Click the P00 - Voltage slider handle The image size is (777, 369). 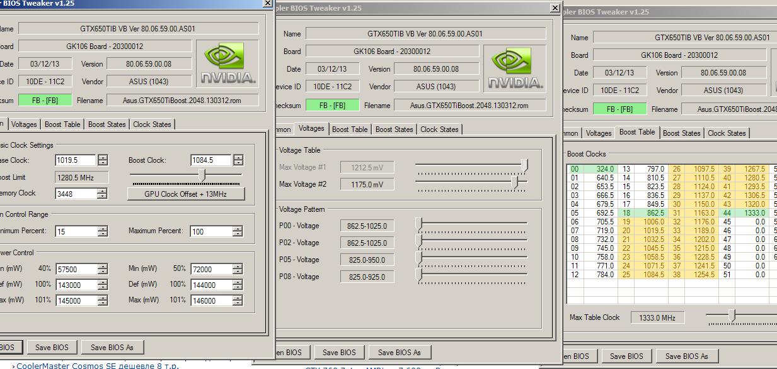tap(418, 224)
